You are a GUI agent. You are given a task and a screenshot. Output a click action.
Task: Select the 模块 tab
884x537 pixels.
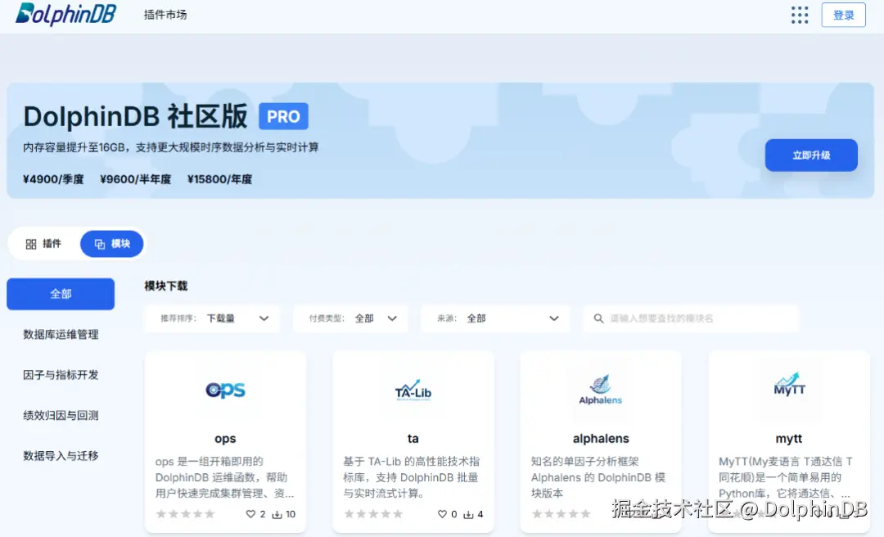(112, 243)
